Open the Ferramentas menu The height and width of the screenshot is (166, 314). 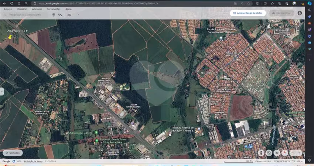pos(54,9)
